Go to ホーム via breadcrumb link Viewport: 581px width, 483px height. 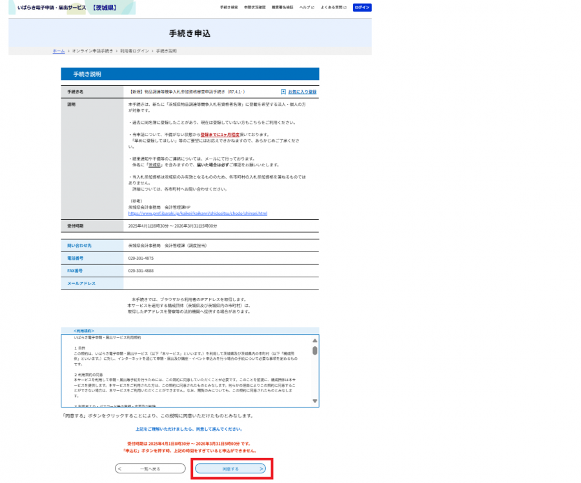point(59,51)
